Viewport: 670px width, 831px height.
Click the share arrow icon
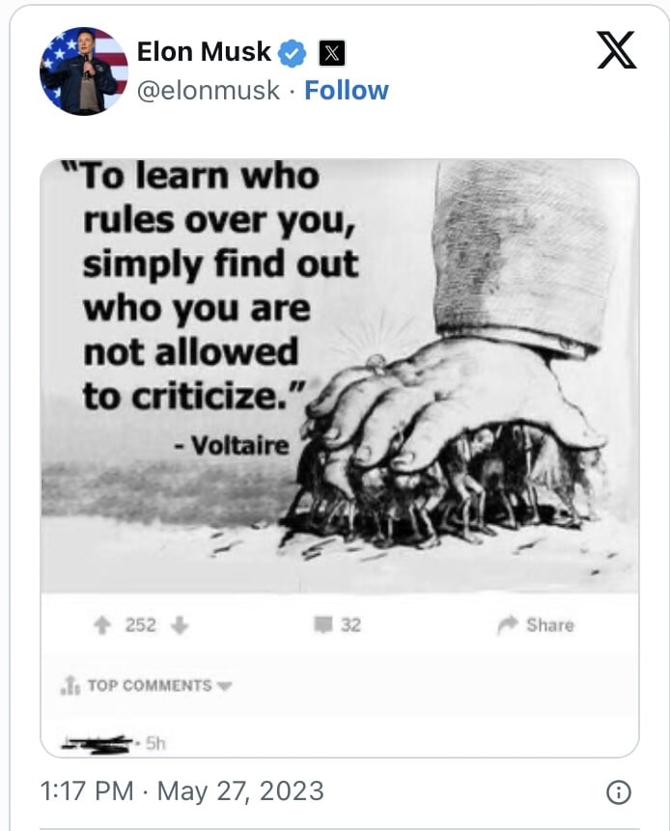pyautogui.click(x=507, y=624)
